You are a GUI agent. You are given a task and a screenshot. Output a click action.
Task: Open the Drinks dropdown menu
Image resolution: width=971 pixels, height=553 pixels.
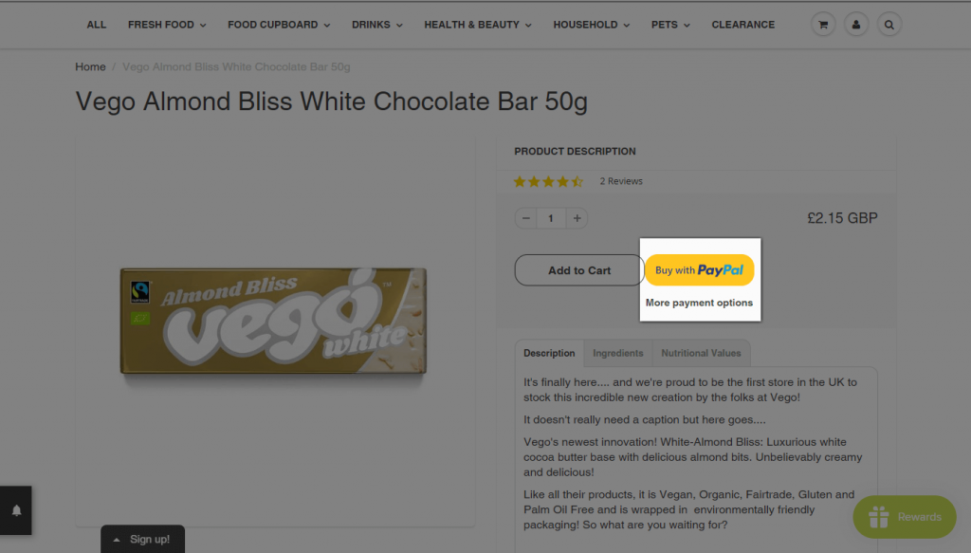(x=376, y=25)
